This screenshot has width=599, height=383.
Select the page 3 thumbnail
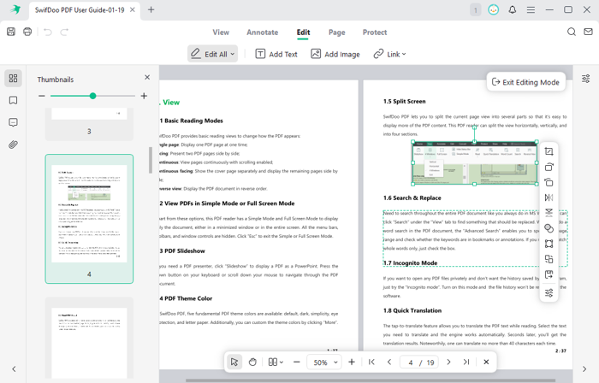pos(89,124)
